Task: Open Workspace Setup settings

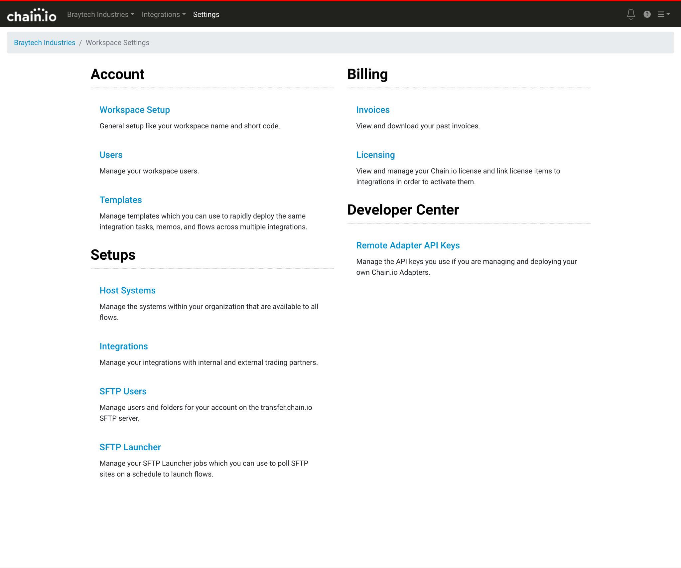Action: 135,110
